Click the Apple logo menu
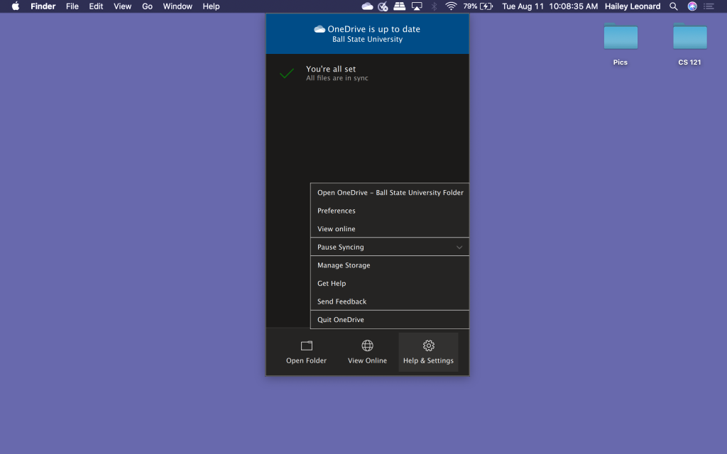 tap(16, 6)
